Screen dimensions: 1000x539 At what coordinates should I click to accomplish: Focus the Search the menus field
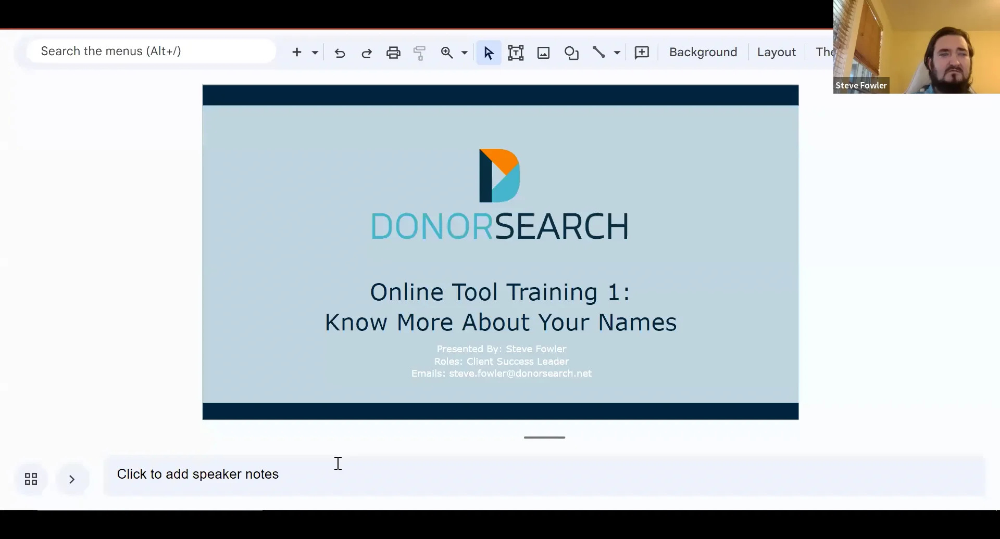[151, 50]
